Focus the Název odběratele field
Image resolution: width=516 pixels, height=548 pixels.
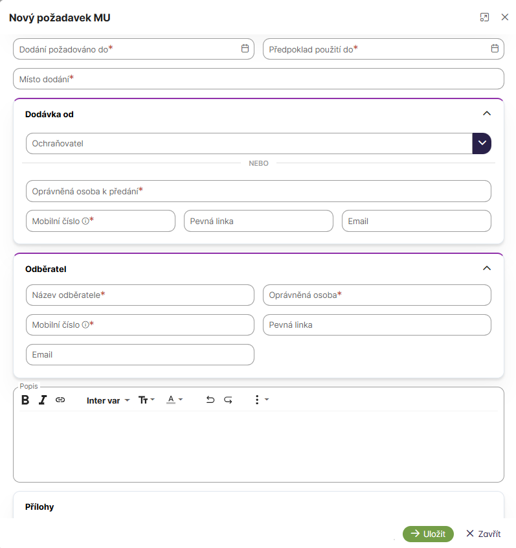[140, 295]
